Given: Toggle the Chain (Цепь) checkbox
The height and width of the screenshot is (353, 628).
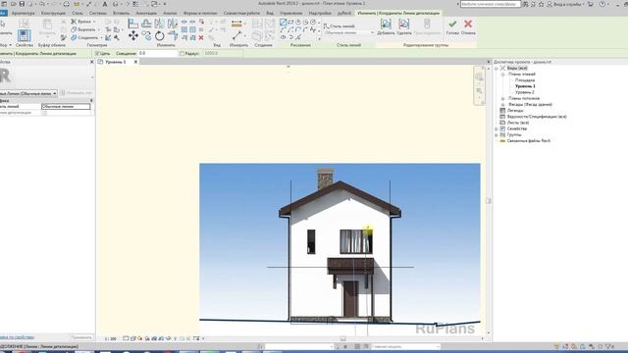Looking at the screenshot, I should [97, 53].
